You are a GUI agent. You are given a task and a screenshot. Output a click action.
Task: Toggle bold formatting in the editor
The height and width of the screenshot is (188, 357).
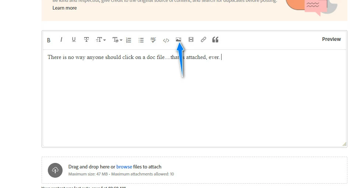pyautogui.click(x=49, y=40)
